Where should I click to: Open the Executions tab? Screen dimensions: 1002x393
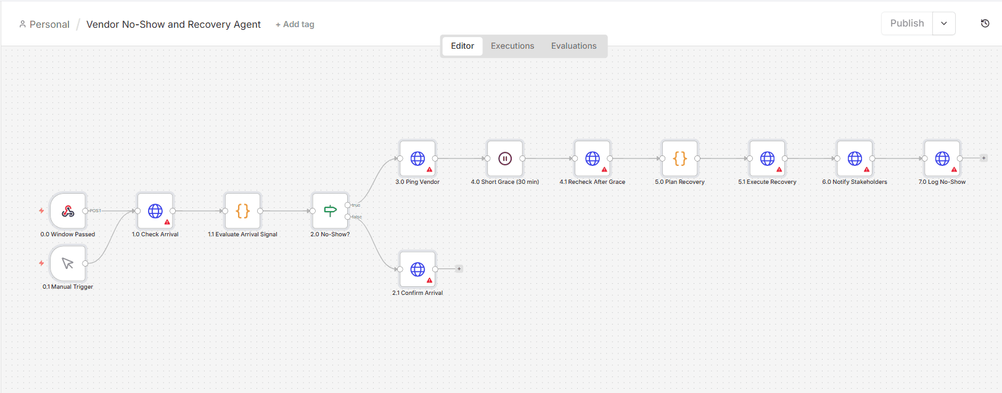[512, 46]
